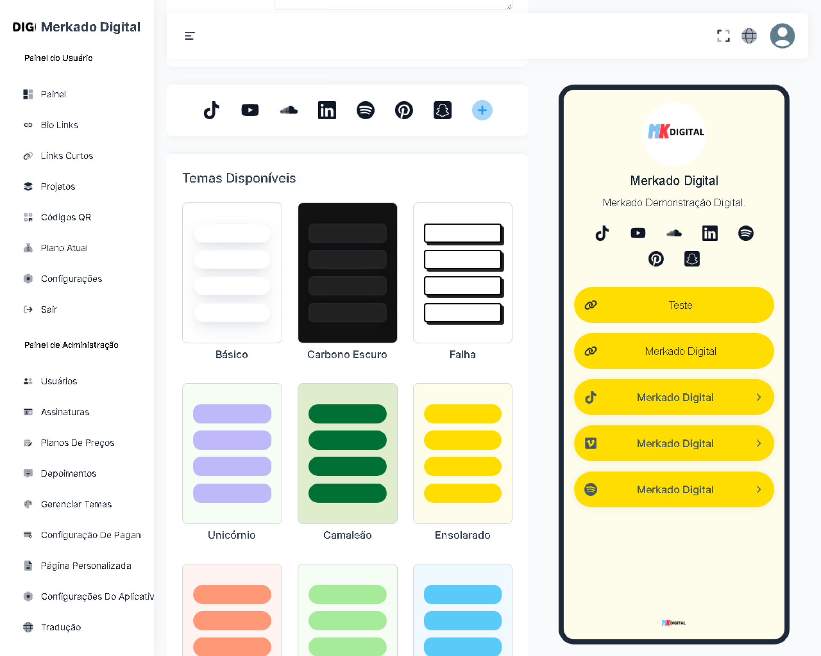Click the Spotify social icon
Screen dimensions: 821x656
(365, 110)
